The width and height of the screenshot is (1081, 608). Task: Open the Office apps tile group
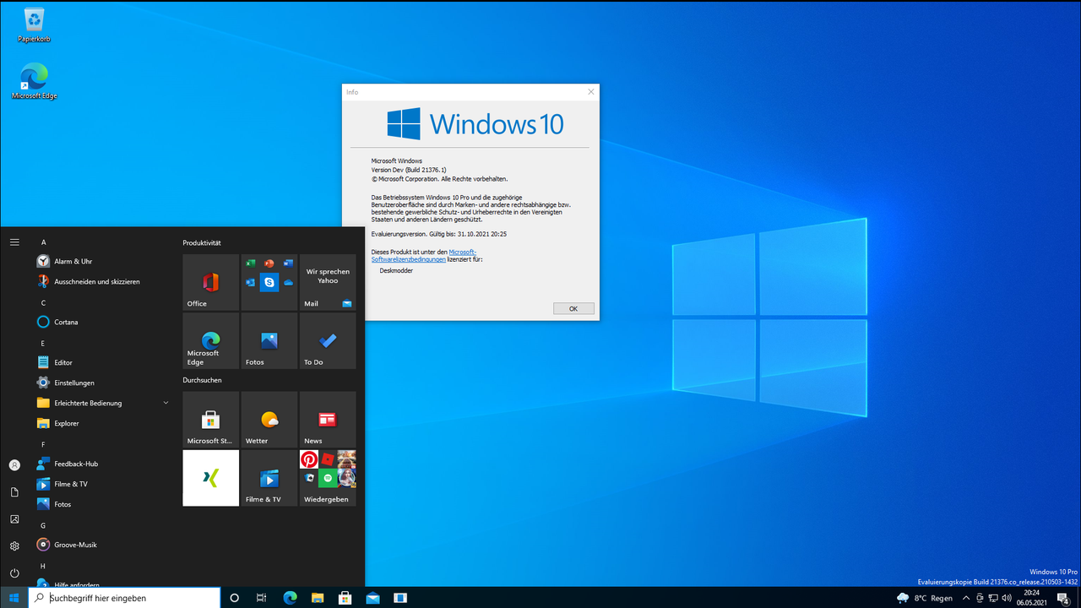click(269, 283)
